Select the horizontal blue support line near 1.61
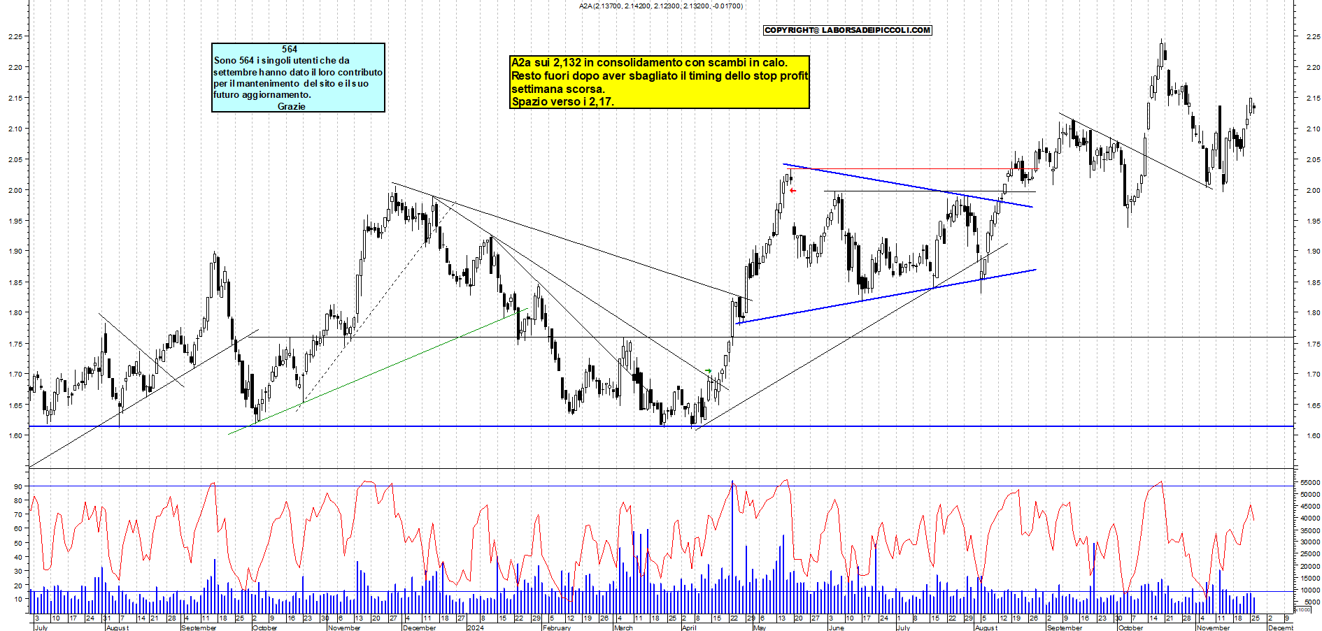 click(x=661, y=426)
